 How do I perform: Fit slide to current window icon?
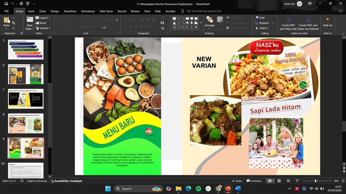click(343, 181)
